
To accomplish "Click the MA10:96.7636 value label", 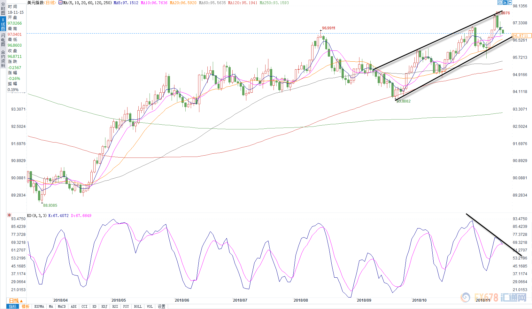I will (x=154, y=3).
